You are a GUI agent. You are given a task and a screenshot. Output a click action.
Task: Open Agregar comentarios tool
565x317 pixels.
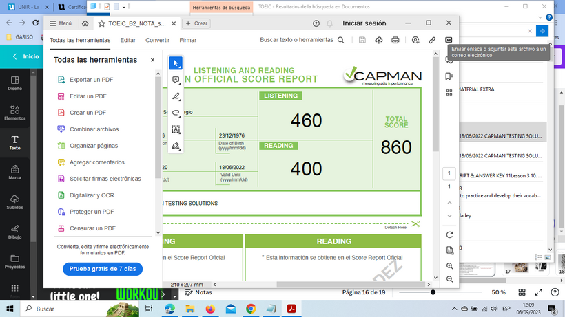[x=96, y=162]
